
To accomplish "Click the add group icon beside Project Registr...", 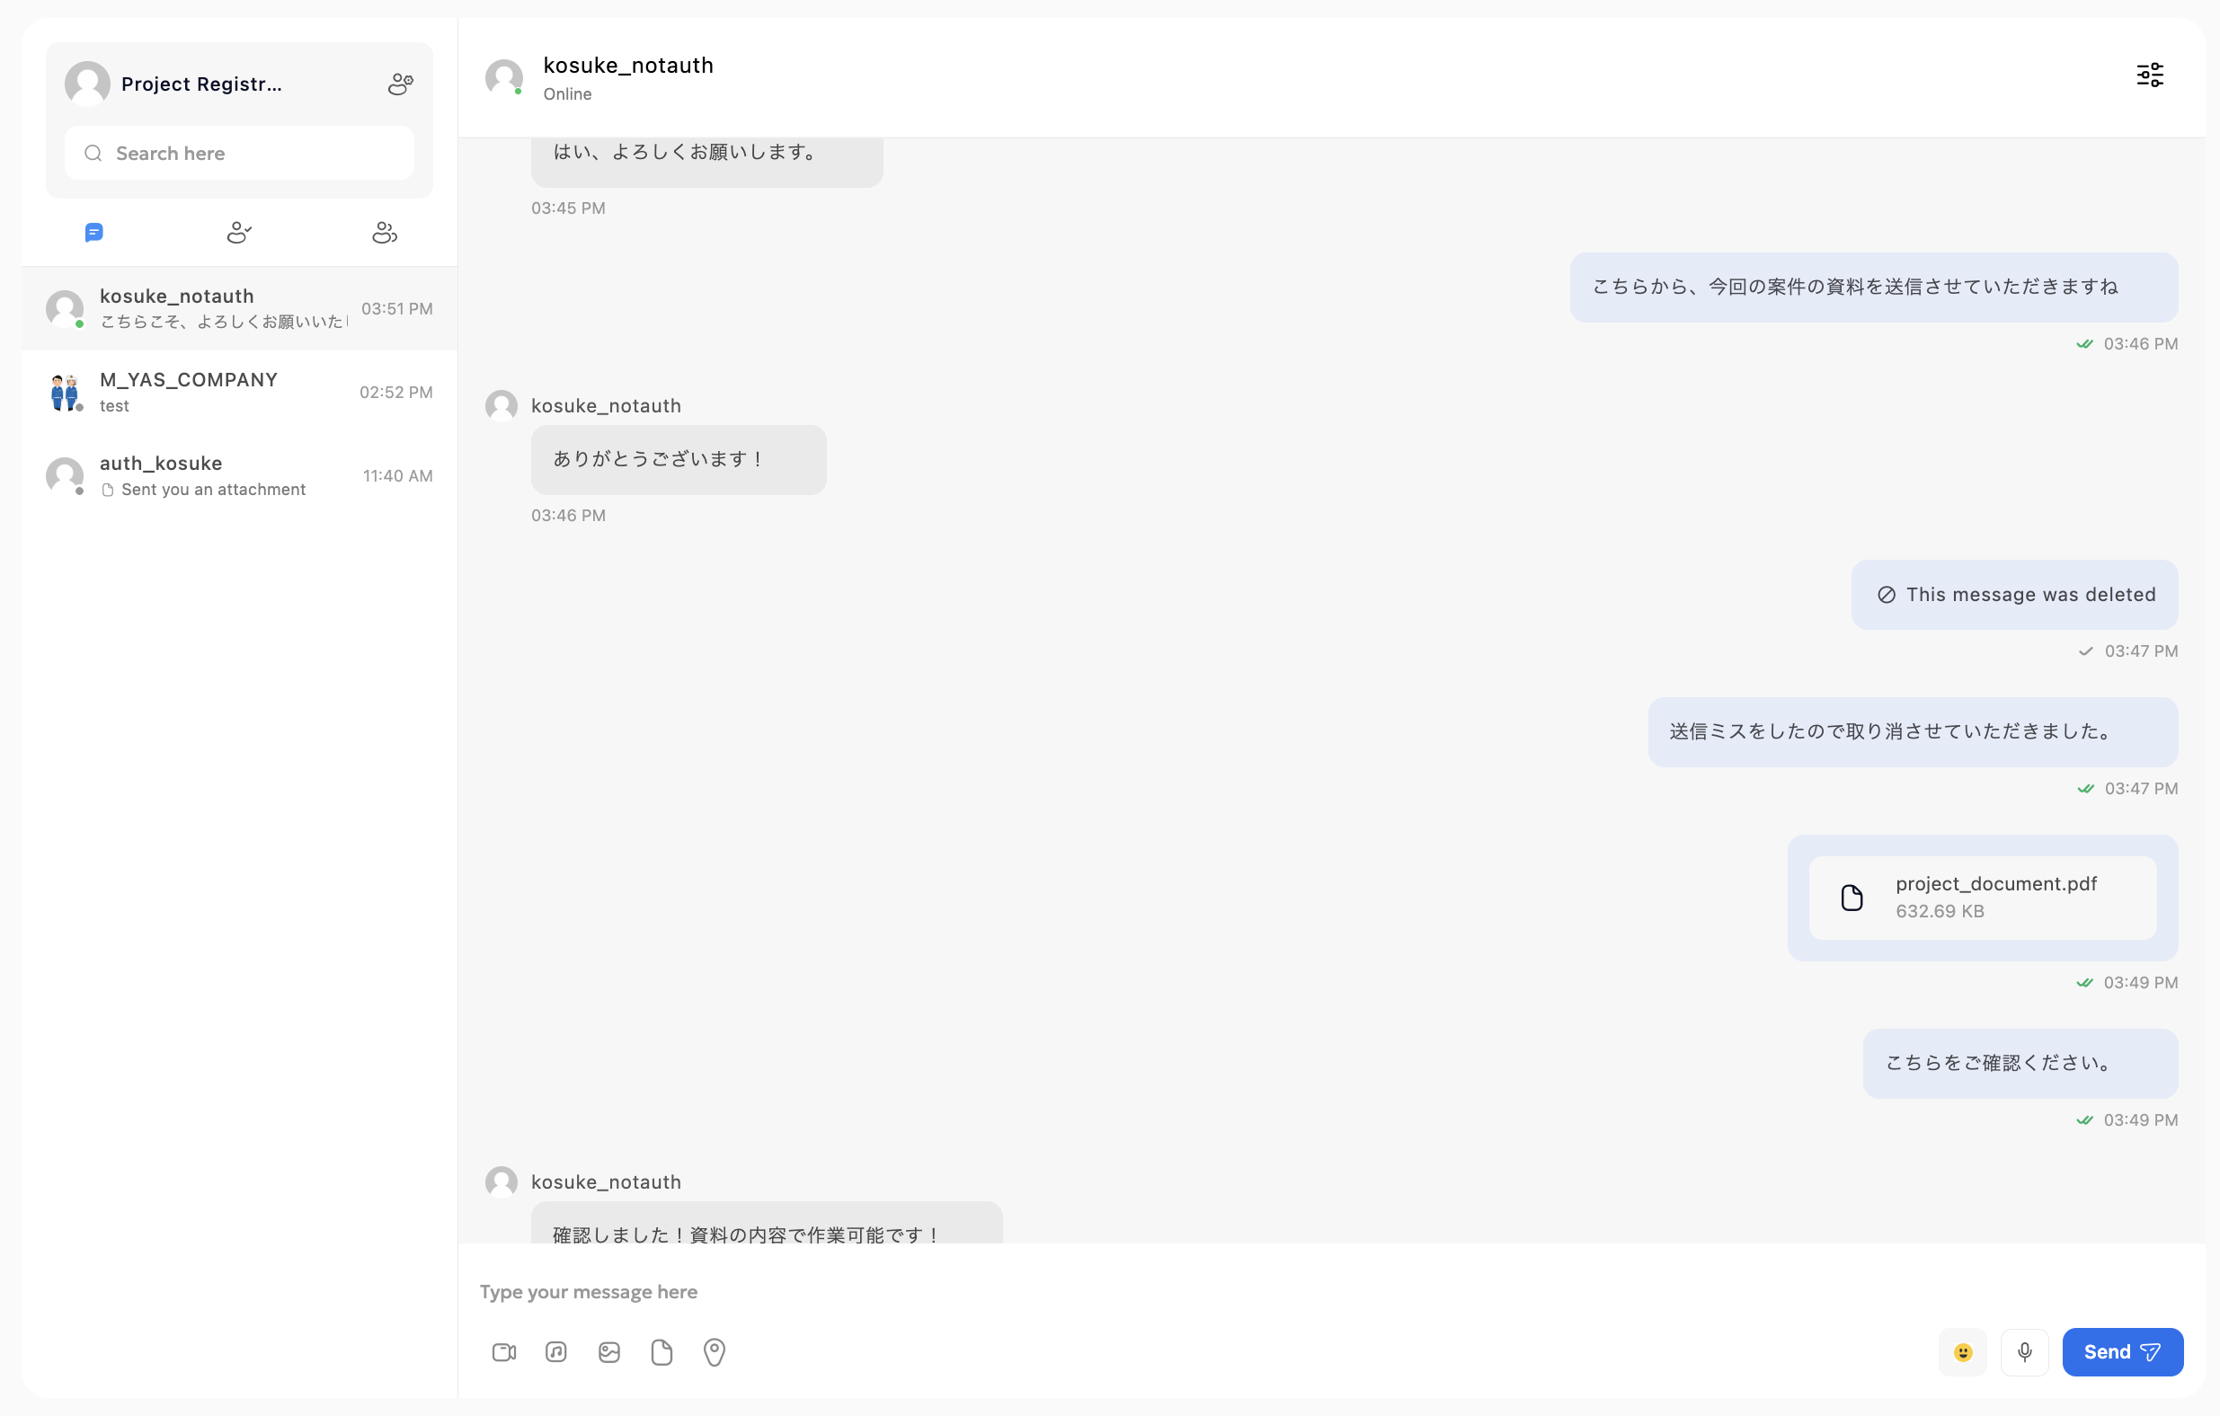I will point(400,84).
